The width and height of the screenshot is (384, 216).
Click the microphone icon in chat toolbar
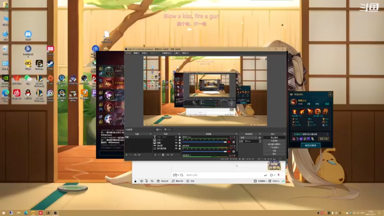tap(147, 181)
